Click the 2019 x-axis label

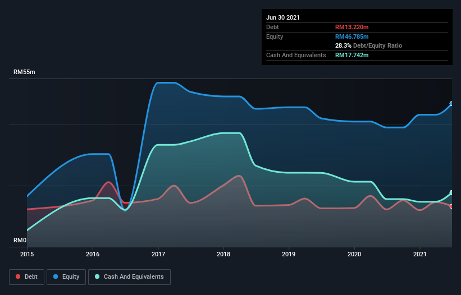(x=289, y=254)
